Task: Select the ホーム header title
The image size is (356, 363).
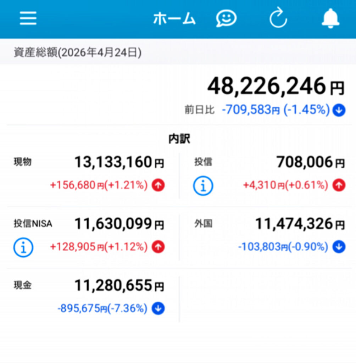Action: tap(174, 19)
